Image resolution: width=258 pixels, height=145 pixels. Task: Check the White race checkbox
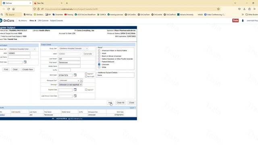point(99,67)
